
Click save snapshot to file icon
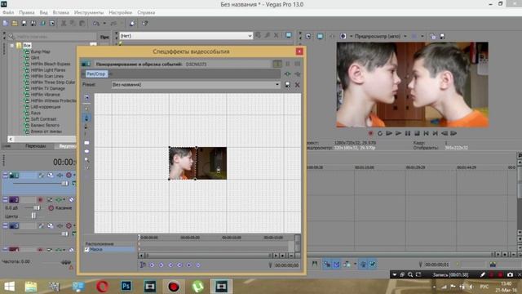coord(442,36)
